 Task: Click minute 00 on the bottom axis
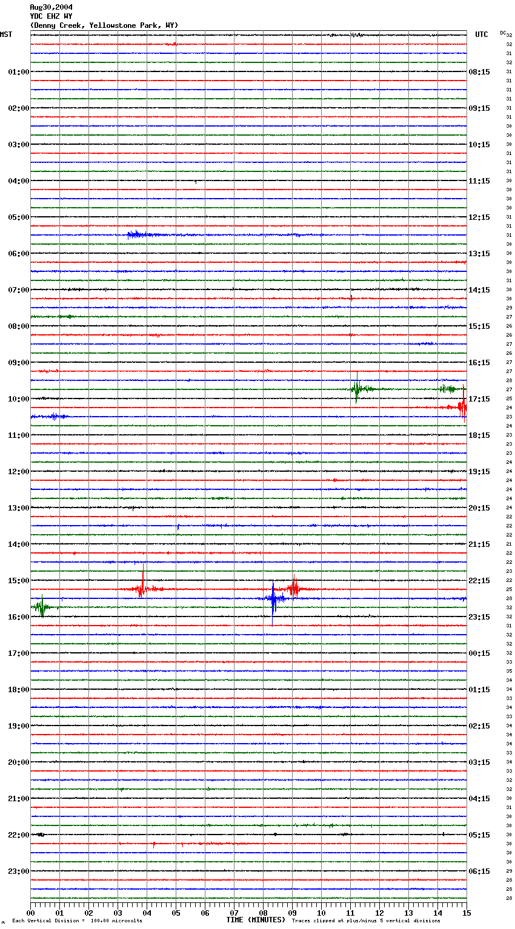30,913
